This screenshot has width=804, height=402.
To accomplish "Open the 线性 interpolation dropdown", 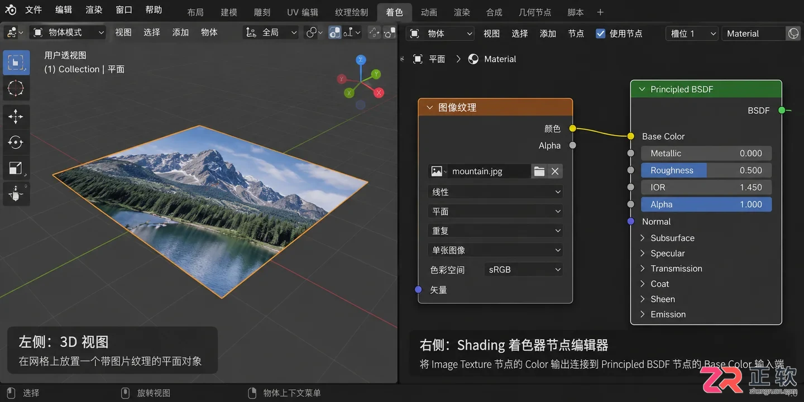I will click(x=496, y=192).
